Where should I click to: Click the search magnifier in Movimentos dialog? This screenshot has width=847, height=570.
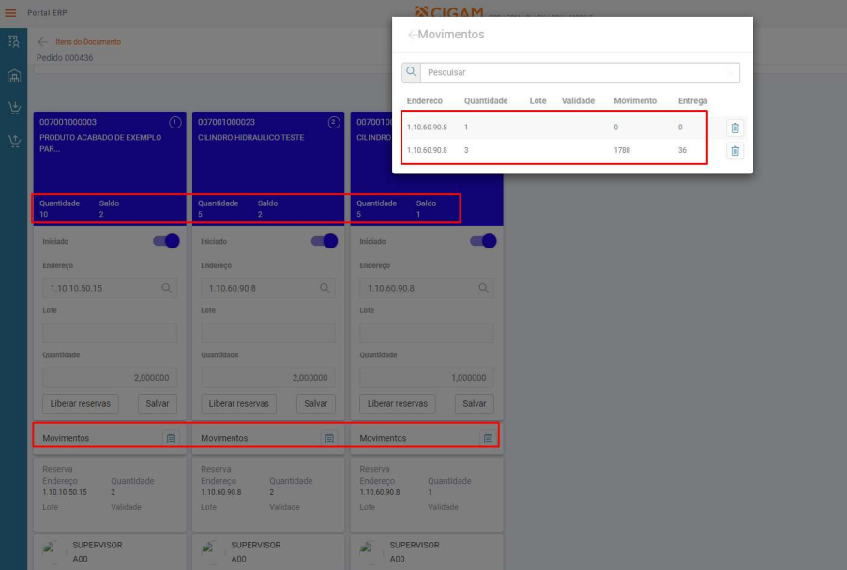click(x=411, y=72)
